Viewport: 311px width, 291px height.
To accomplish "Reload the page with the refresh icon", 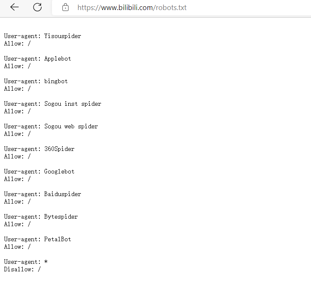I will [x=37, y=8].
